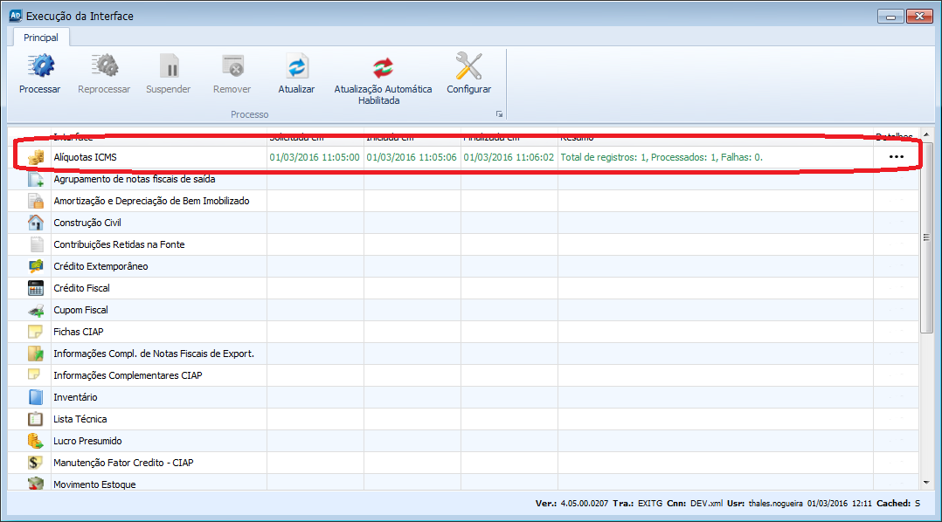Image resolution: width=942 pixels, height=522 pixels.
Task: Open details ellipsis for Alíquotas ICMS
Action: pyautogui.click(x=896, y=157)
